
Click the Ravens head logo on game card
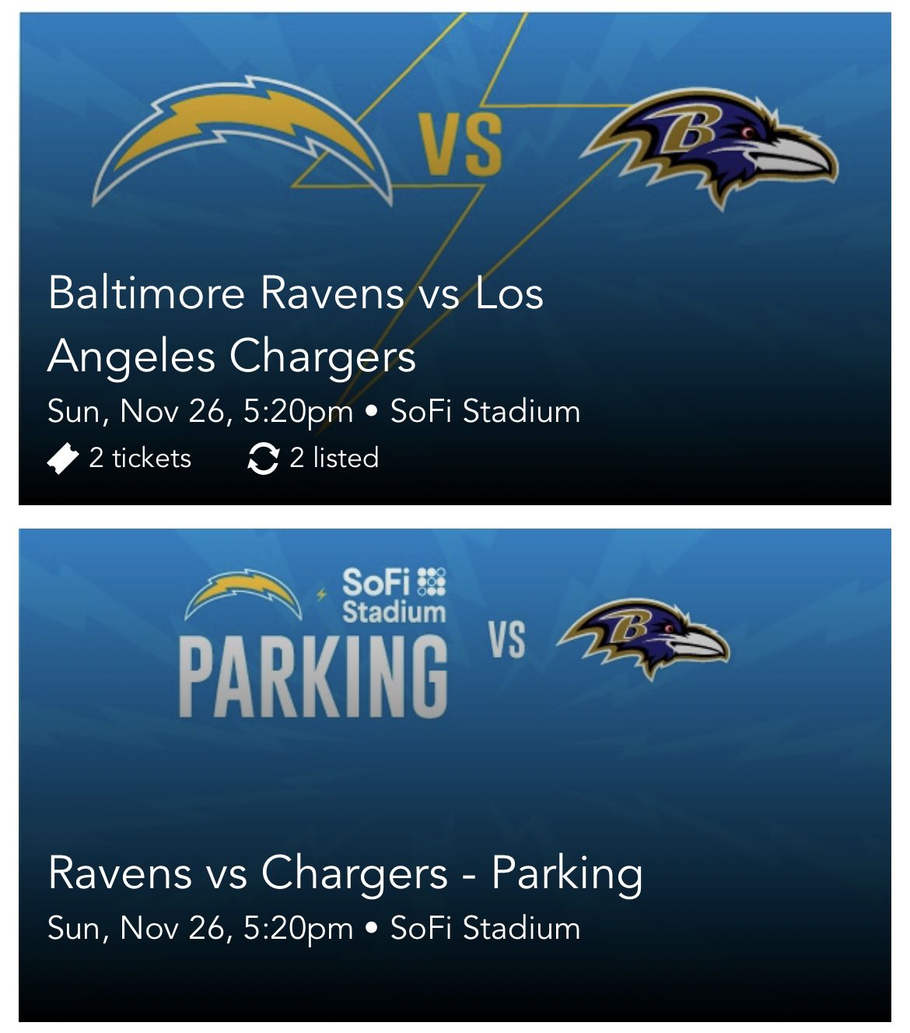point(714,146)
